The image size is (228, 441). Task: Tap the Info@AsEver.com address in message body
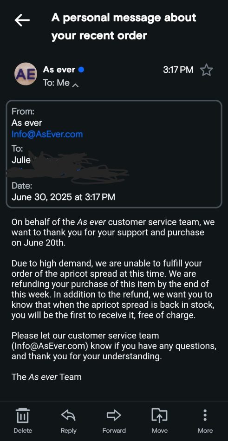click(x=51, y=346)
